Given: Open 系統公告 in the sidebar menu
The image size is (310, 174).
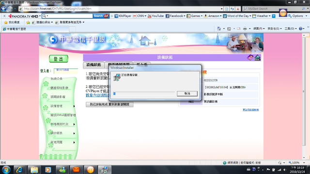Looking at the screenshot, I should coord(56,79).
